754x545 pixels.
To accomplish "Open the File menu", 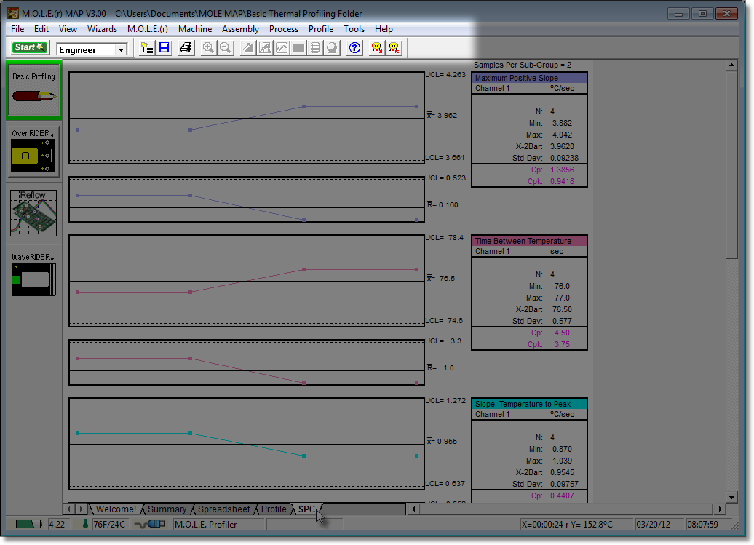I will coord(17,29).
